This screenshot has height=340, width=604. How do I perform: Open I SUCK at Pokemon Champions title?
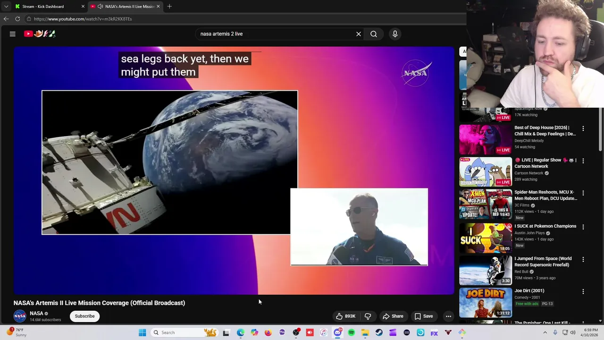point(545,226)
